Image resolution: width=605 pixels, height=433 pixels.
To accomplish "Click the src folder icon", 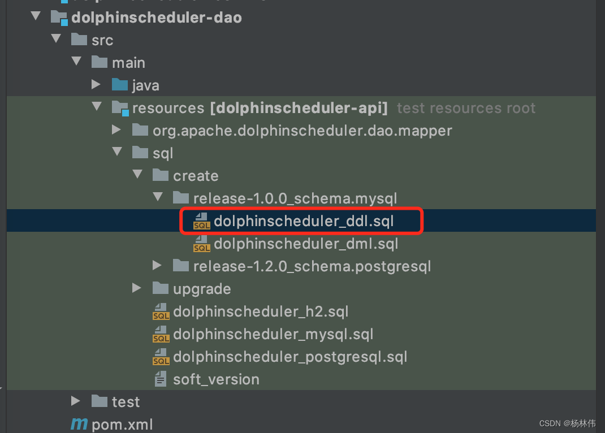I will click(x=79, y=40).
